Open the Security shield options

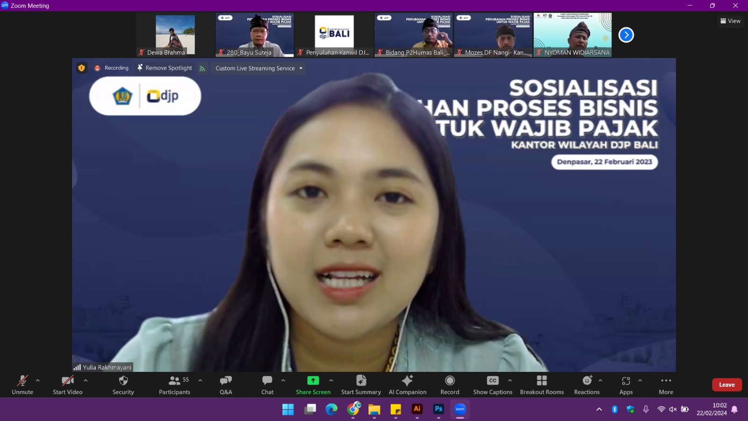123,385
